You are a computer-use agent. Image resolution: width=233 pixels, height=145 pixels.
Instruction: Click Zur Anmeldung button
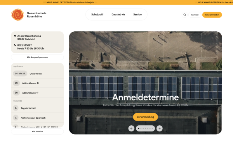click(145, 117)
